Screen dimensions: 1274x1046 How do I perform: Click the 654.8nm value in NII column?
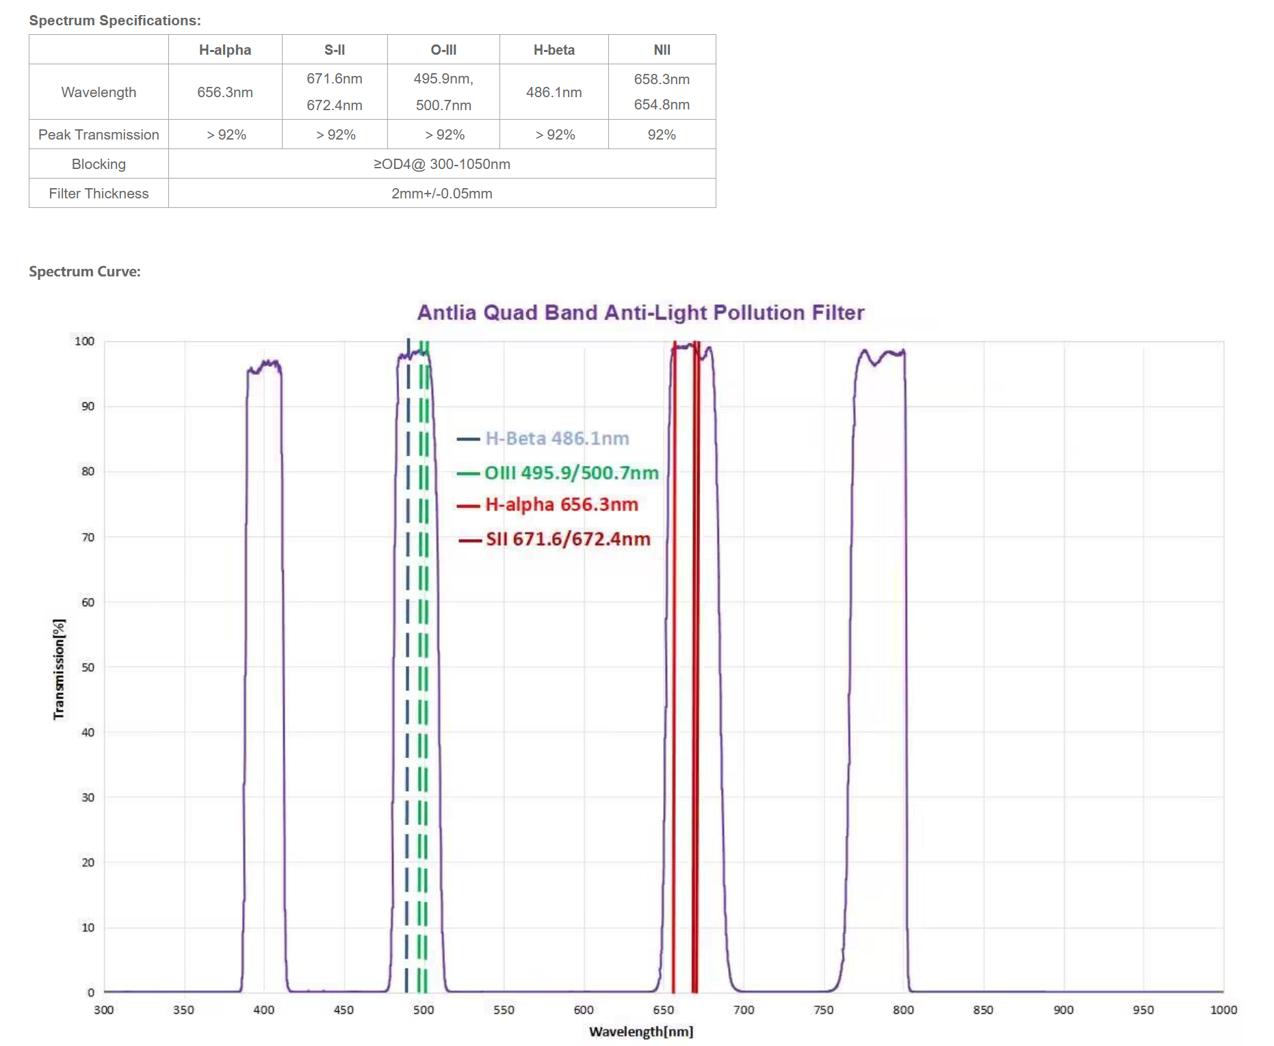662,105
